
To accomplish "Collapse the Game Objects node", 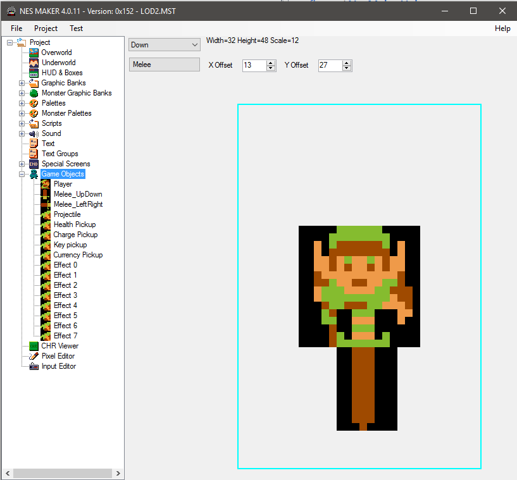I will (22, 175).
